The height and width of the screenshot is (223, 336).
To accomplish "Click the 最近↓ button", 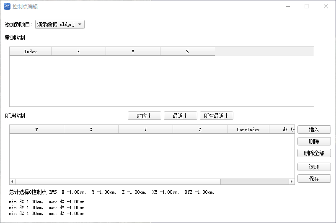I will point(181,116).
